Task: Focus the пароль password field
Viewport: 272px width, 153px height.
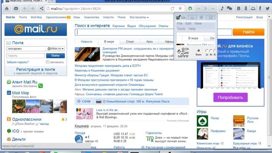Action: click(25, 56)
